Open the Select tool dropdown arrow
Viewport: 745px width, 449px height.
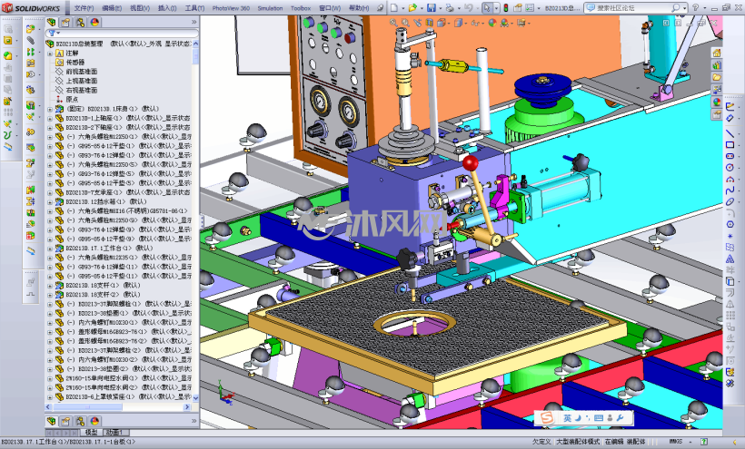(x=496, y=8)
